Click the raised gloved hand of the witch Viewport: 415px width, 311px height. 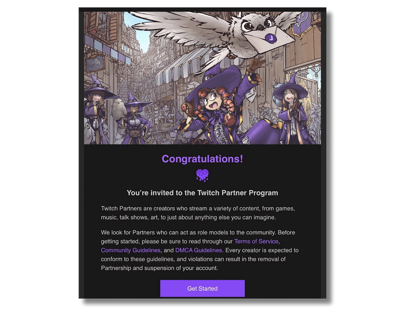(255, 64)
